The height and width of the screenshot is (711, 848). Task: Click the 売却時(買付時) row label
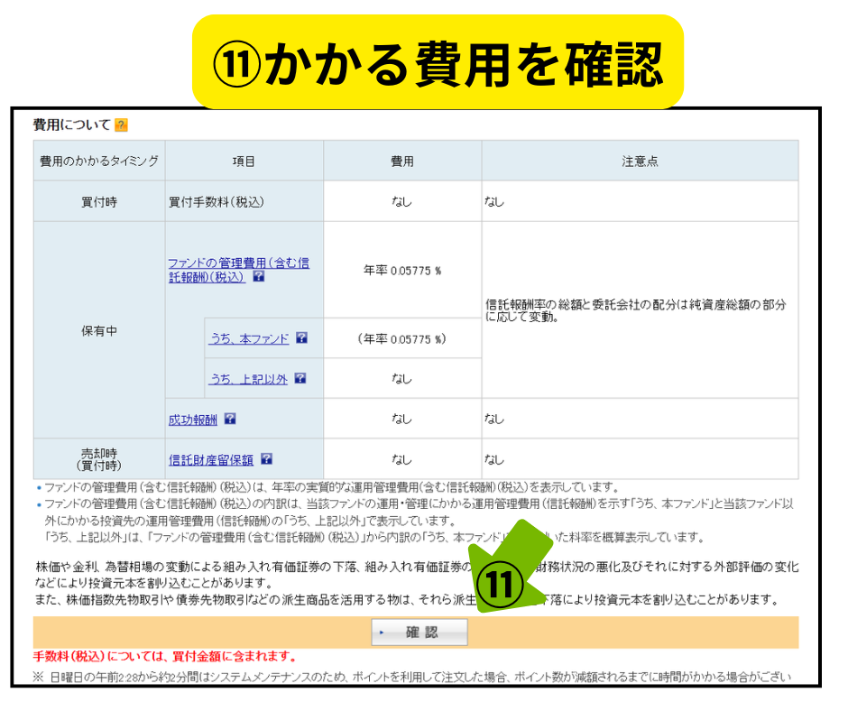tap(99, 459)
